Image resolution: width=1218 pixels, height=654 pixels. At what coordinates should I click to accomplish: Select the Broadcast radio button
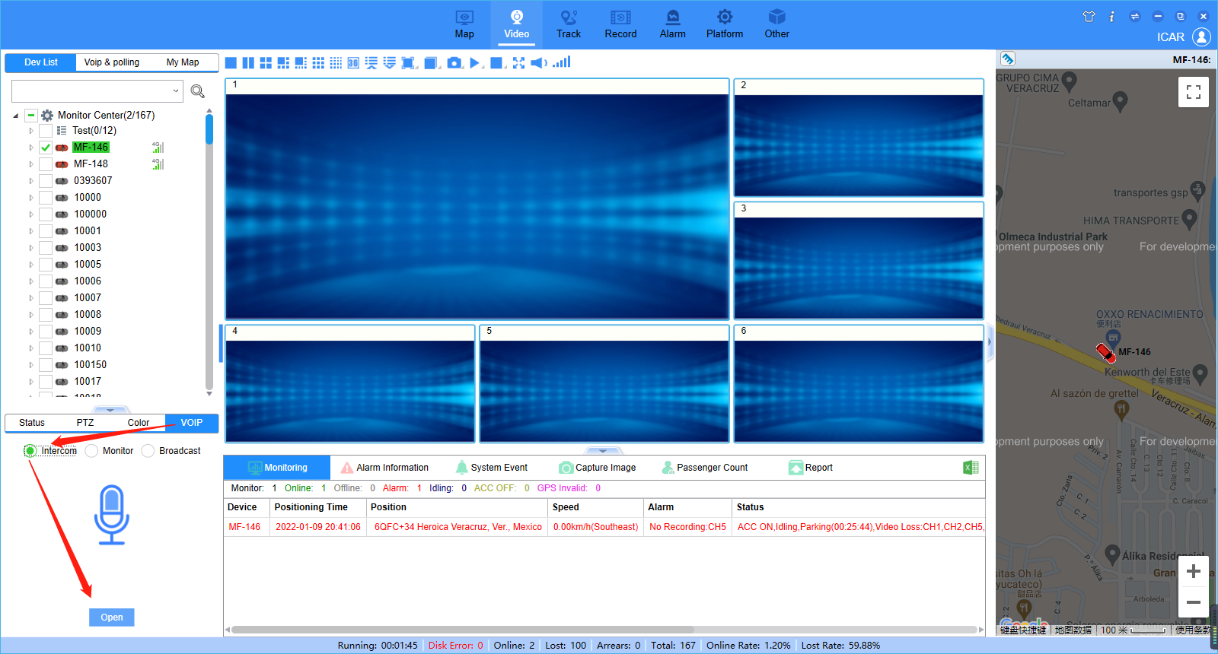(x=148, y=451)
